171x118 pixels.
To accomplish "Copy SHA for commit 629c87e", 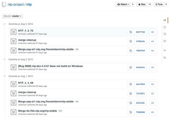I will tap(131, 67).
